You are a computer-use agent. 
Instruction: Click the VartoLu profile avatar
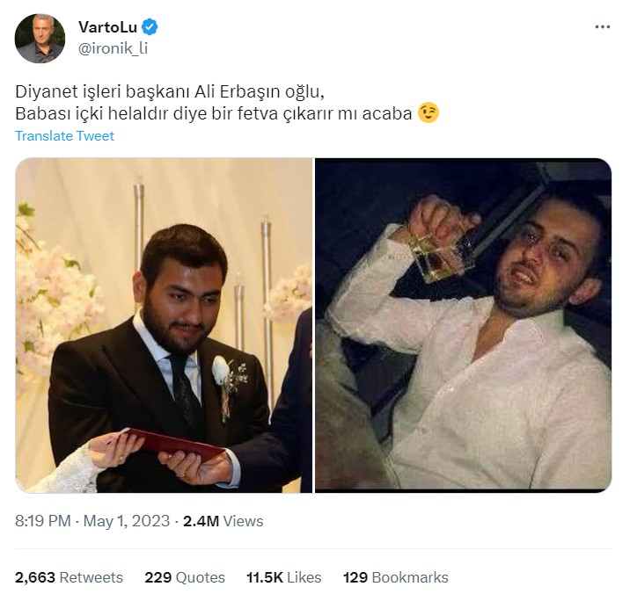[x=40, y=38]
